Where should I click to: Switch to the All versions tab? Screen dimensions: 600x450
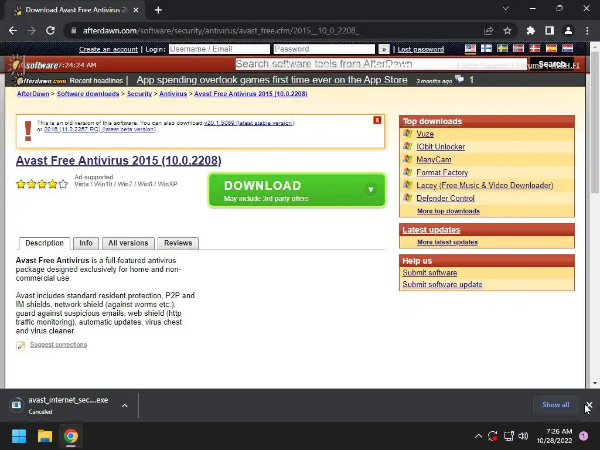128,243
